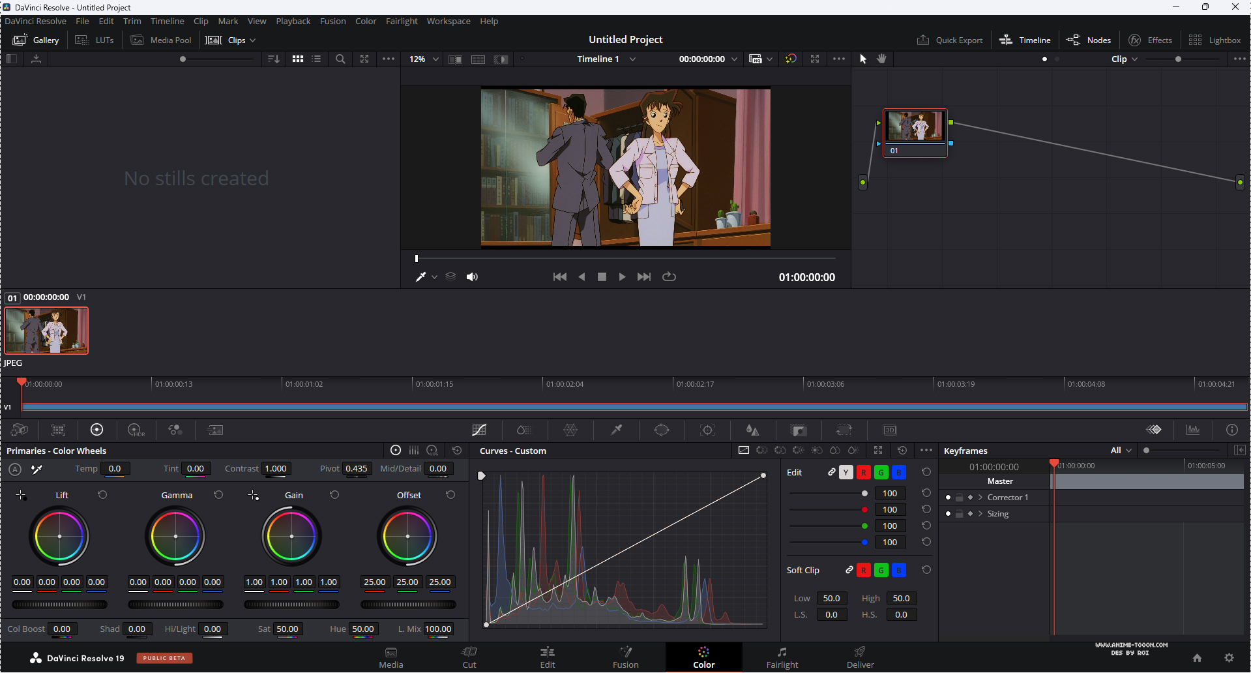Click the viewer search magnifier icon
1251x673 pixels.
point(340,59)
